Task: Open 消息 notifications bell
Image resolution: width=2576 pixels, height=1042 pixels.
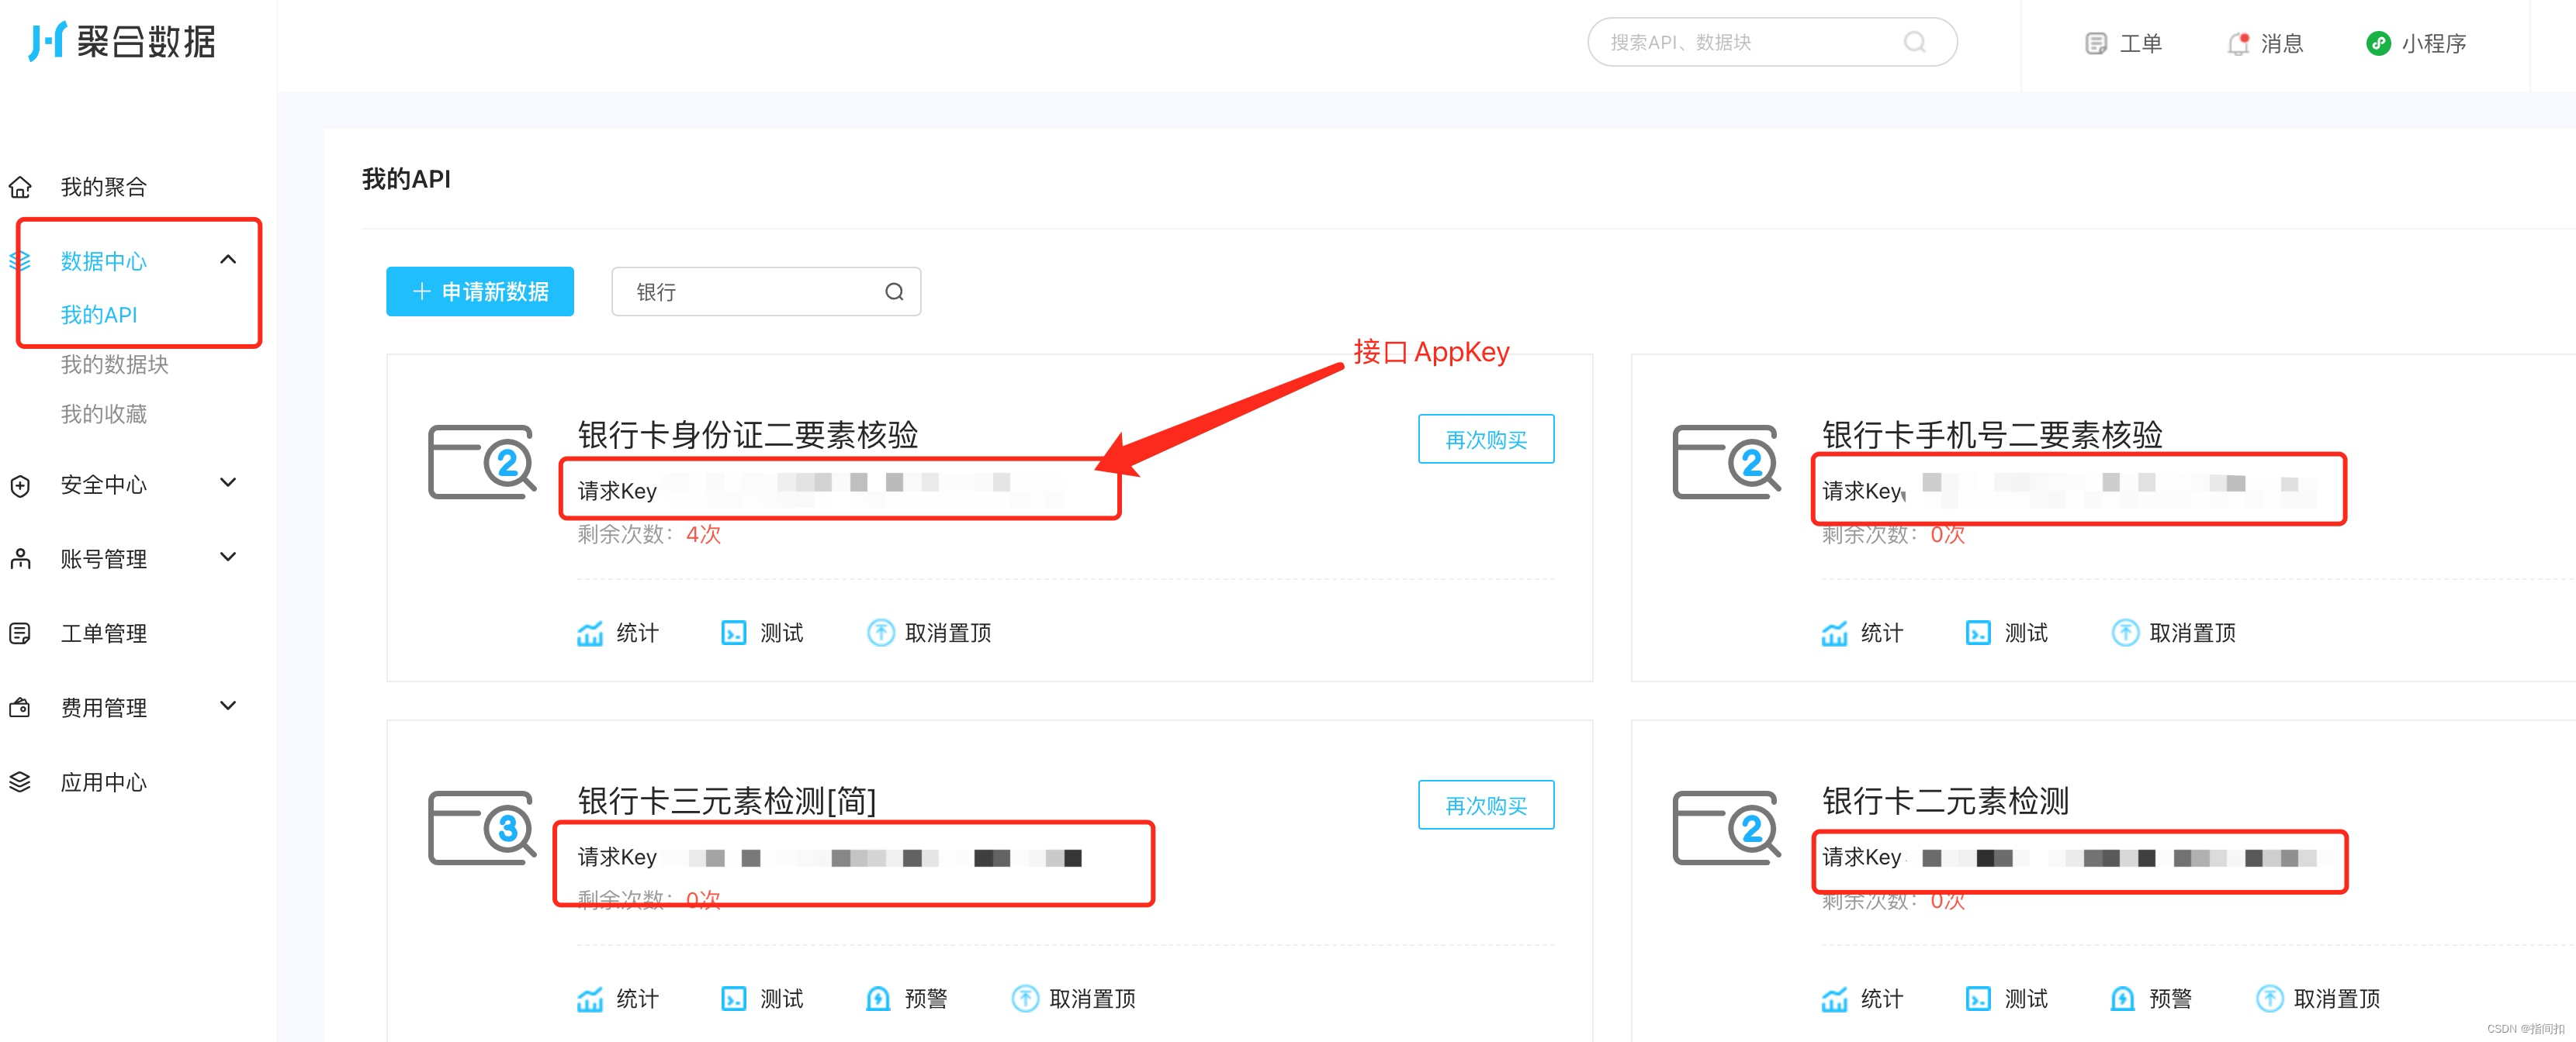Action: [2265, 43]
